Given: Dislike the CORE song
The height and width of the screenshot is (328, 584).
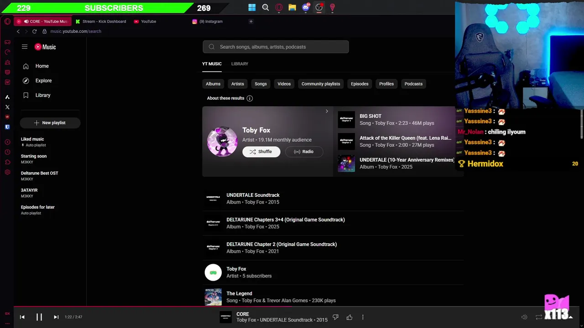Looking at the screenshot, I should click(x=335, y=317).
